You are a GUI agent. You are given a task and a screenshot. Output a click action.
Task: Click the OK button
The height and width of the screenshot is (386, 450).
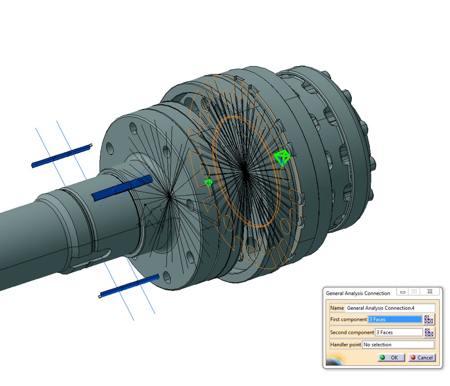pos(391,357)
